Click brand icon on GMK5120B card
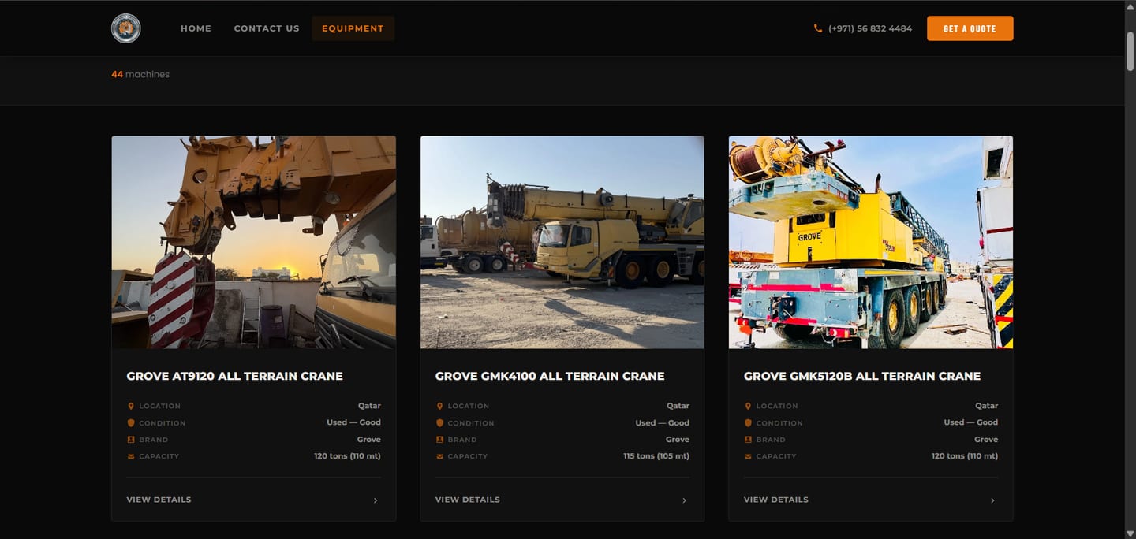Viewport: 1136px width, 539px height. [748, 440]
